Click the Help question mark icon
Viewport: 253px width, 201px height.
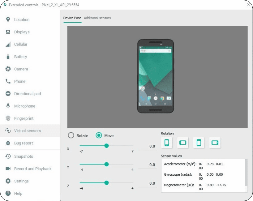(x=8, y=193)
